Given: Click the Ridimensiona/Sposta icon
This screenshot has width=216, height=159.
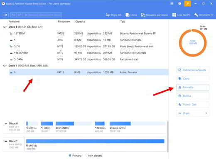Looking at the screenshot, I should point(180,70).
